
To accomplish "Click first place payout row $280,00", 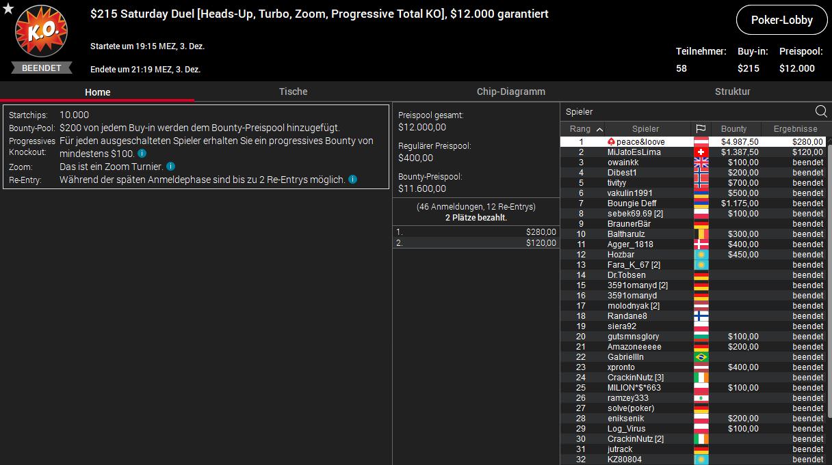I will point(476,232).
